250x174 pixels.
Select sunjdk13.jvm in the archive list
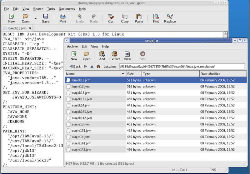(156, 92)
